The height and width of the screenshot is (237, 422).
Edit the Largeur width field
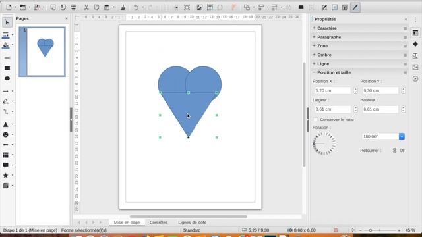coord(332,109)
